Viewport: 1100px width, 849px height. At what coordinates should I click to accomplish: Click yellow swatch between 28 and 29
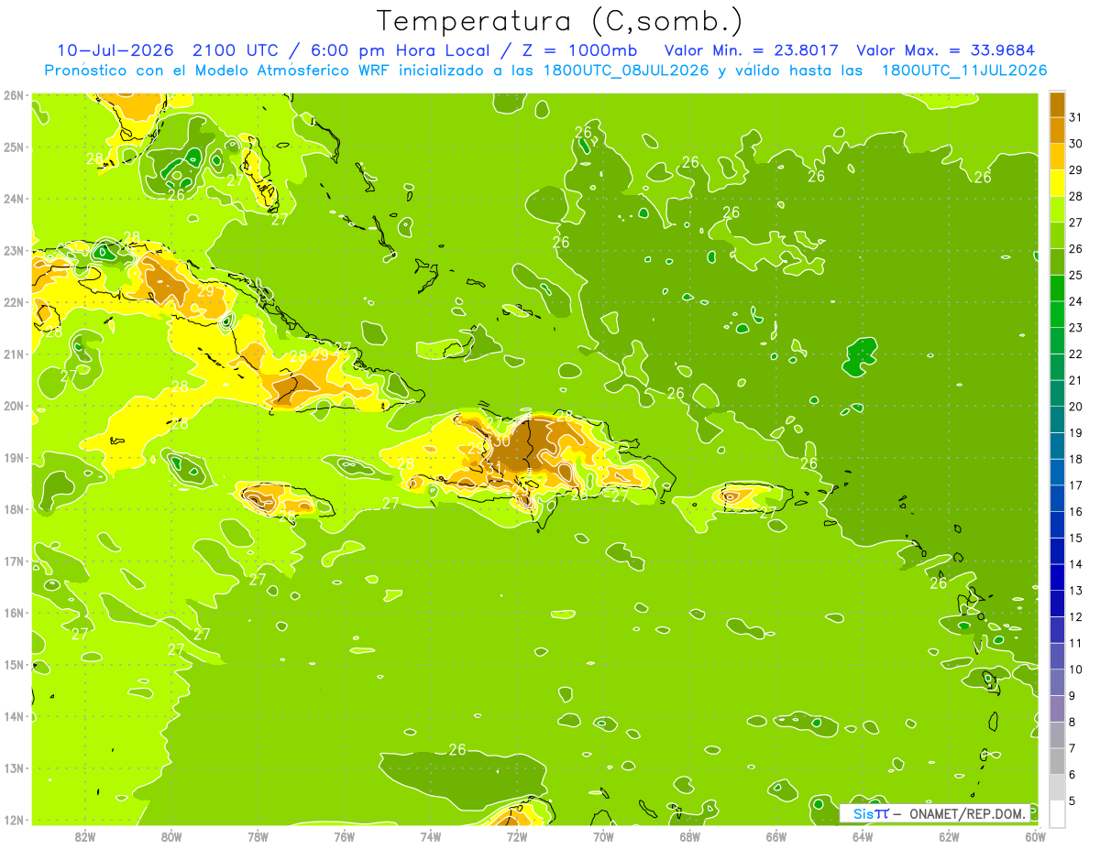1057,182
